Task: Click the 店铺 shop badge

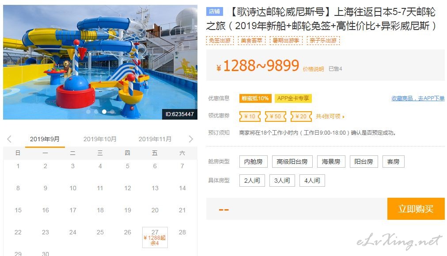Action: click(214, 11)
